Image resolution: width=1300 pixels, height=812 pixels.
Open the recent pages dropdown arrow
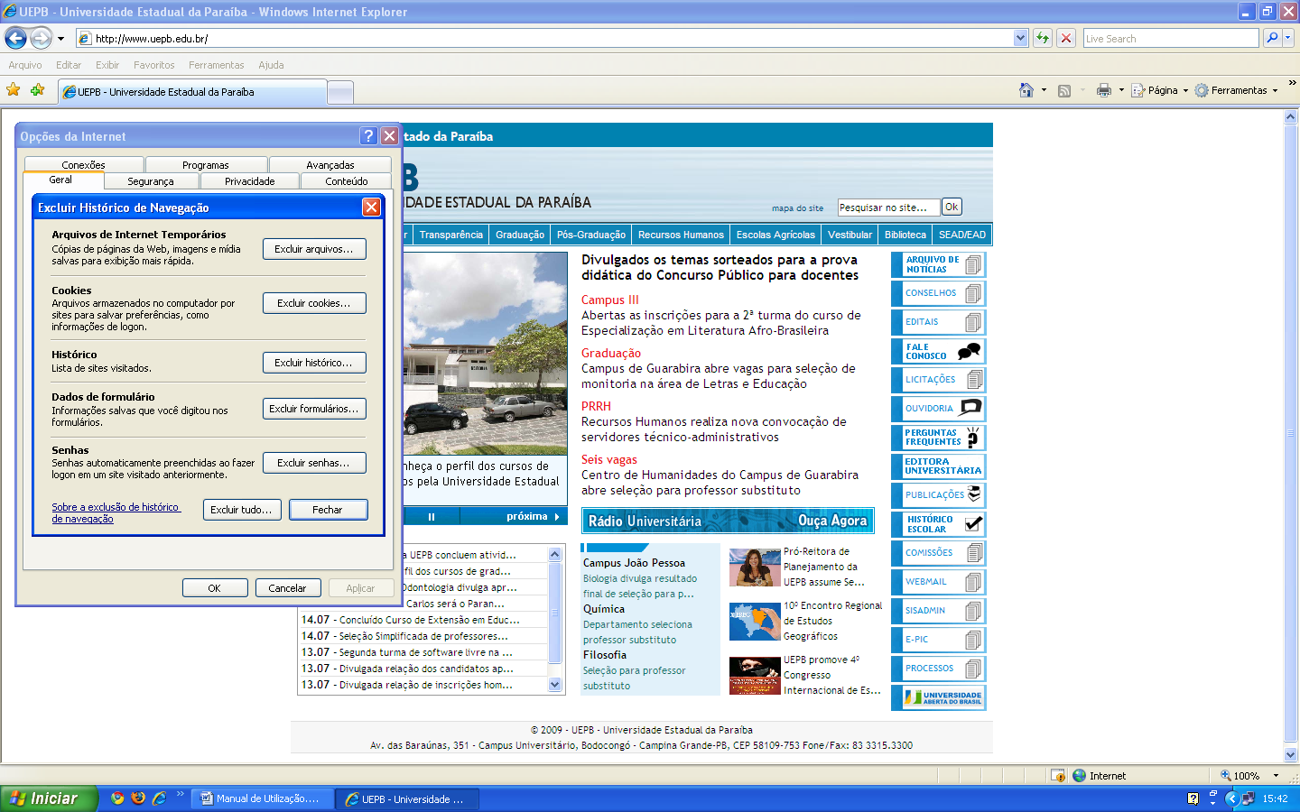click(60, 39)
